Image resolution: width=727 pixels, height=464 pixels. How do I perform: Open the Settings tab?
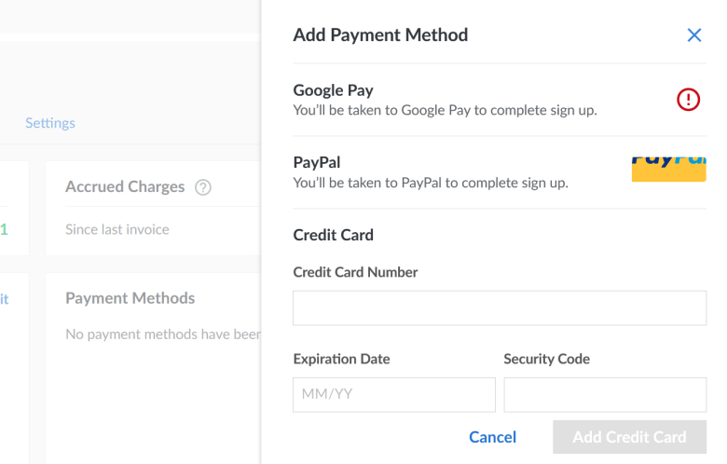point(50,123)
